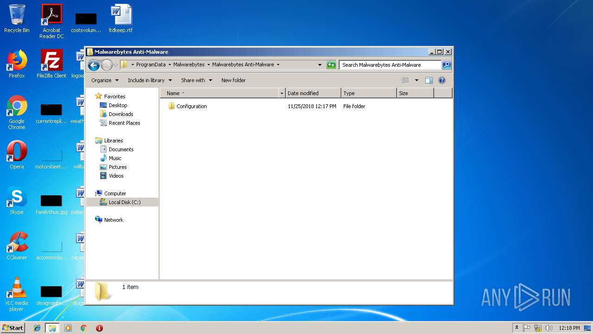Refresh the Malwarebytes Anti-Malware folder

pos(331,65)
